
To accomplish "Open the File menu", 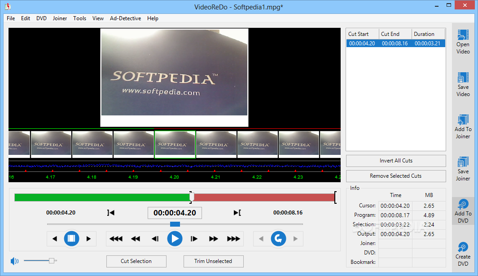I will tap(11, 18).
